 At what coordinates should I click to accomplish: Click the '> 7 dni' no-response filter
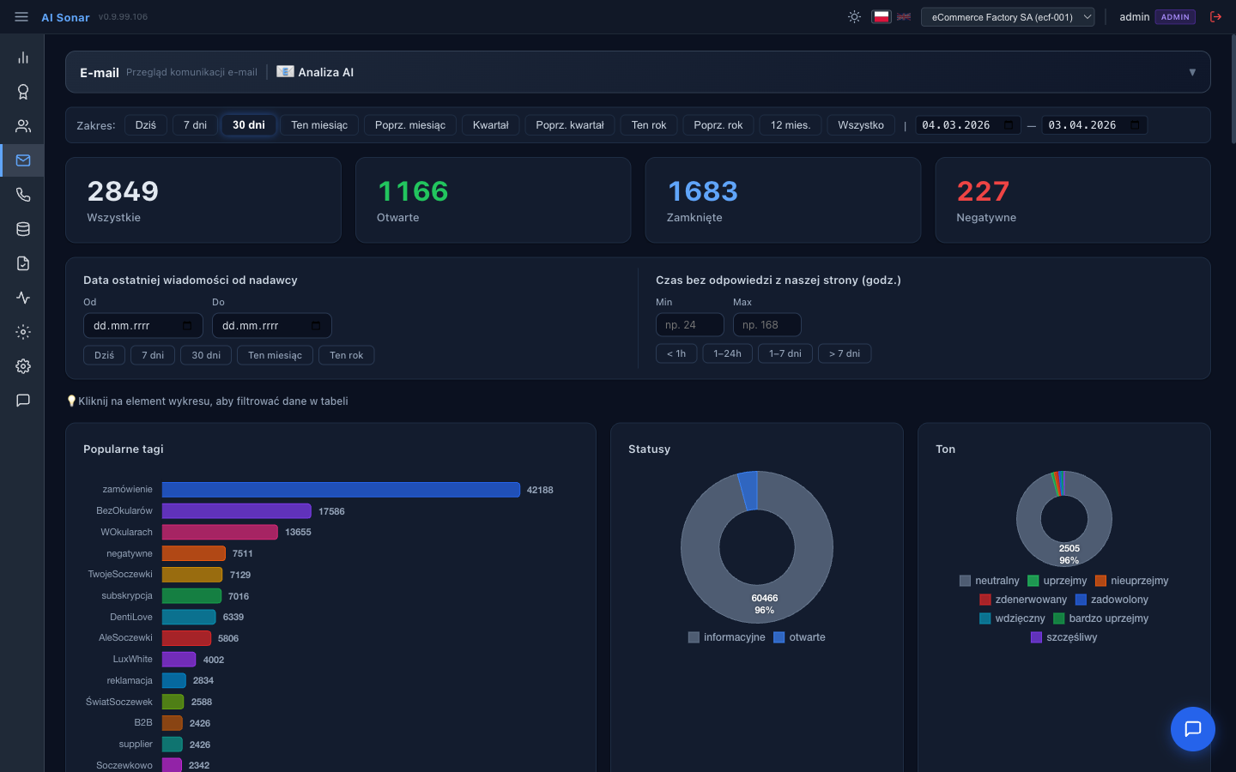pyautogui.click(x=844, y=353)
